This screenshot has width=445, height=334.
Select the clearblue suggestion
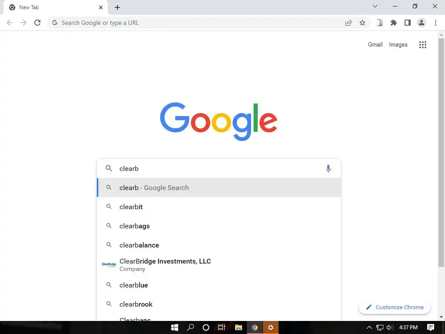point(219,285)
